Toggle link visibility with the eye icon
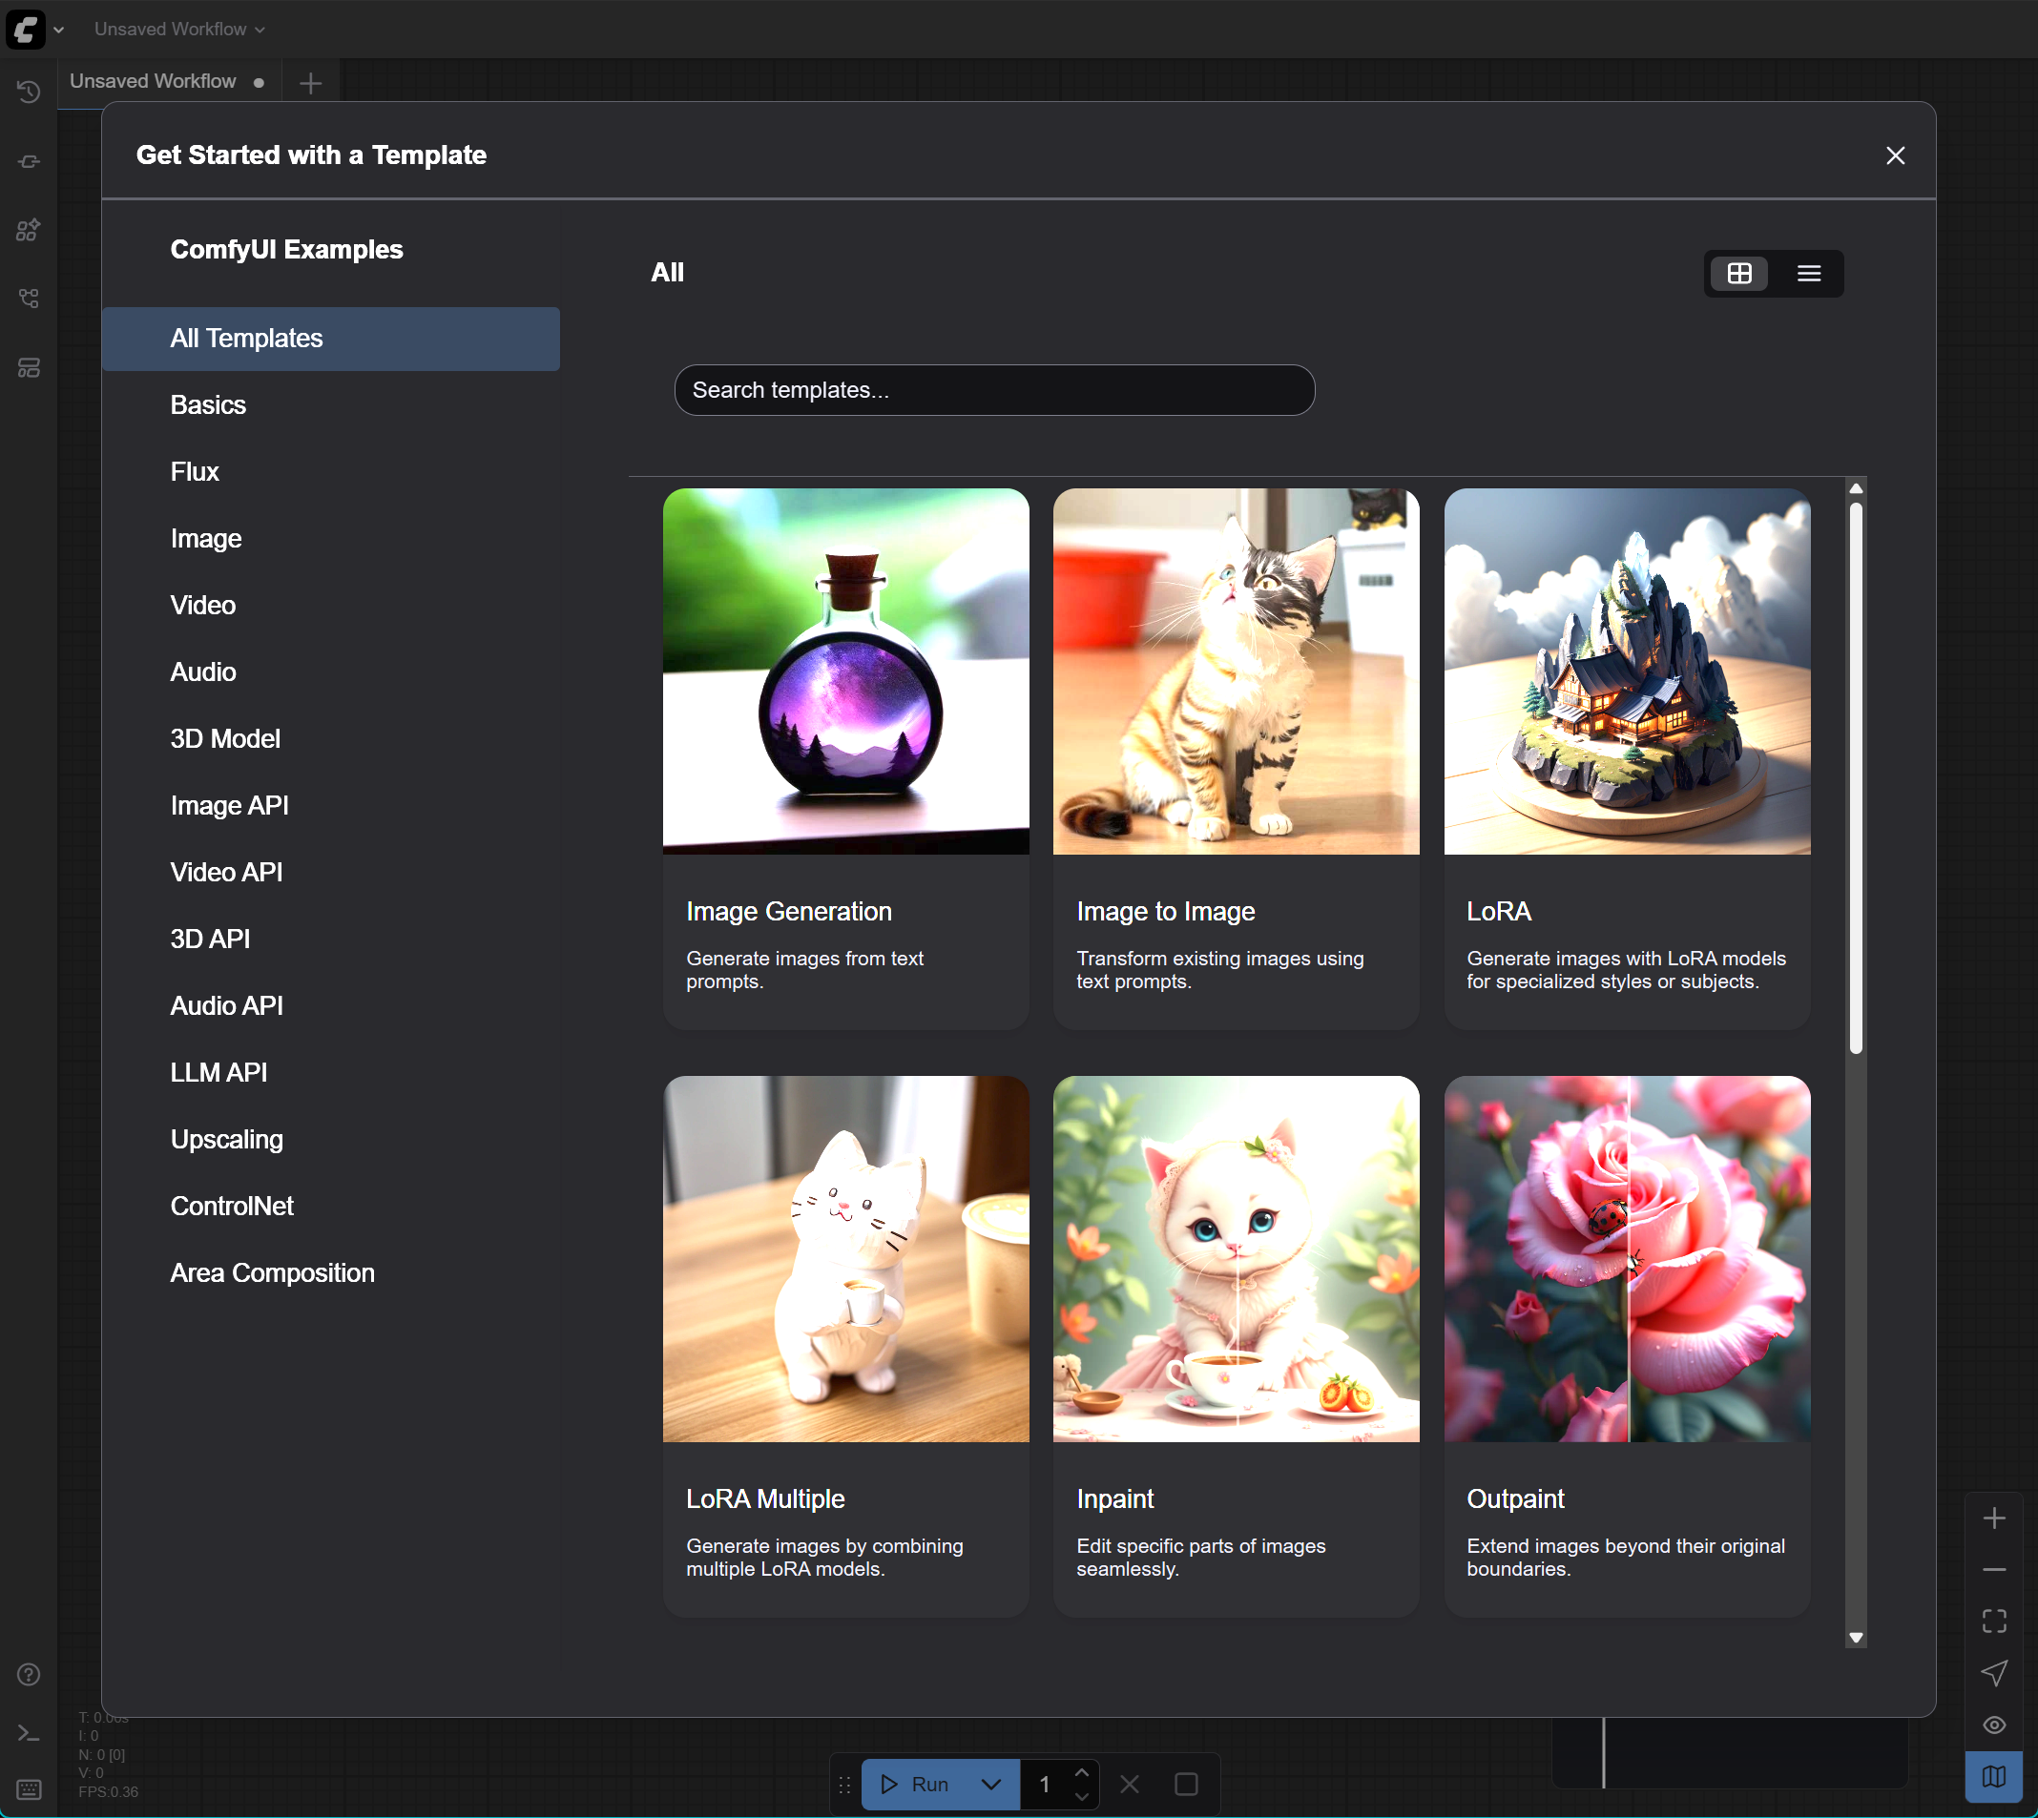 [x=1995, y=1725]
